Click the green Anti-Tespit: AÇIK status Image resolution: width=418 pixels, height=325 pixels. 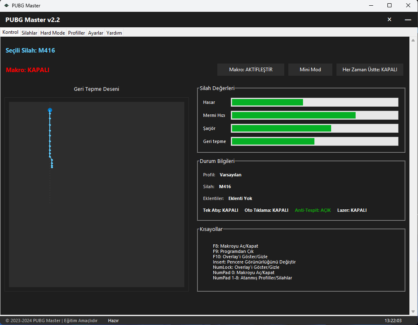(313, 210)
